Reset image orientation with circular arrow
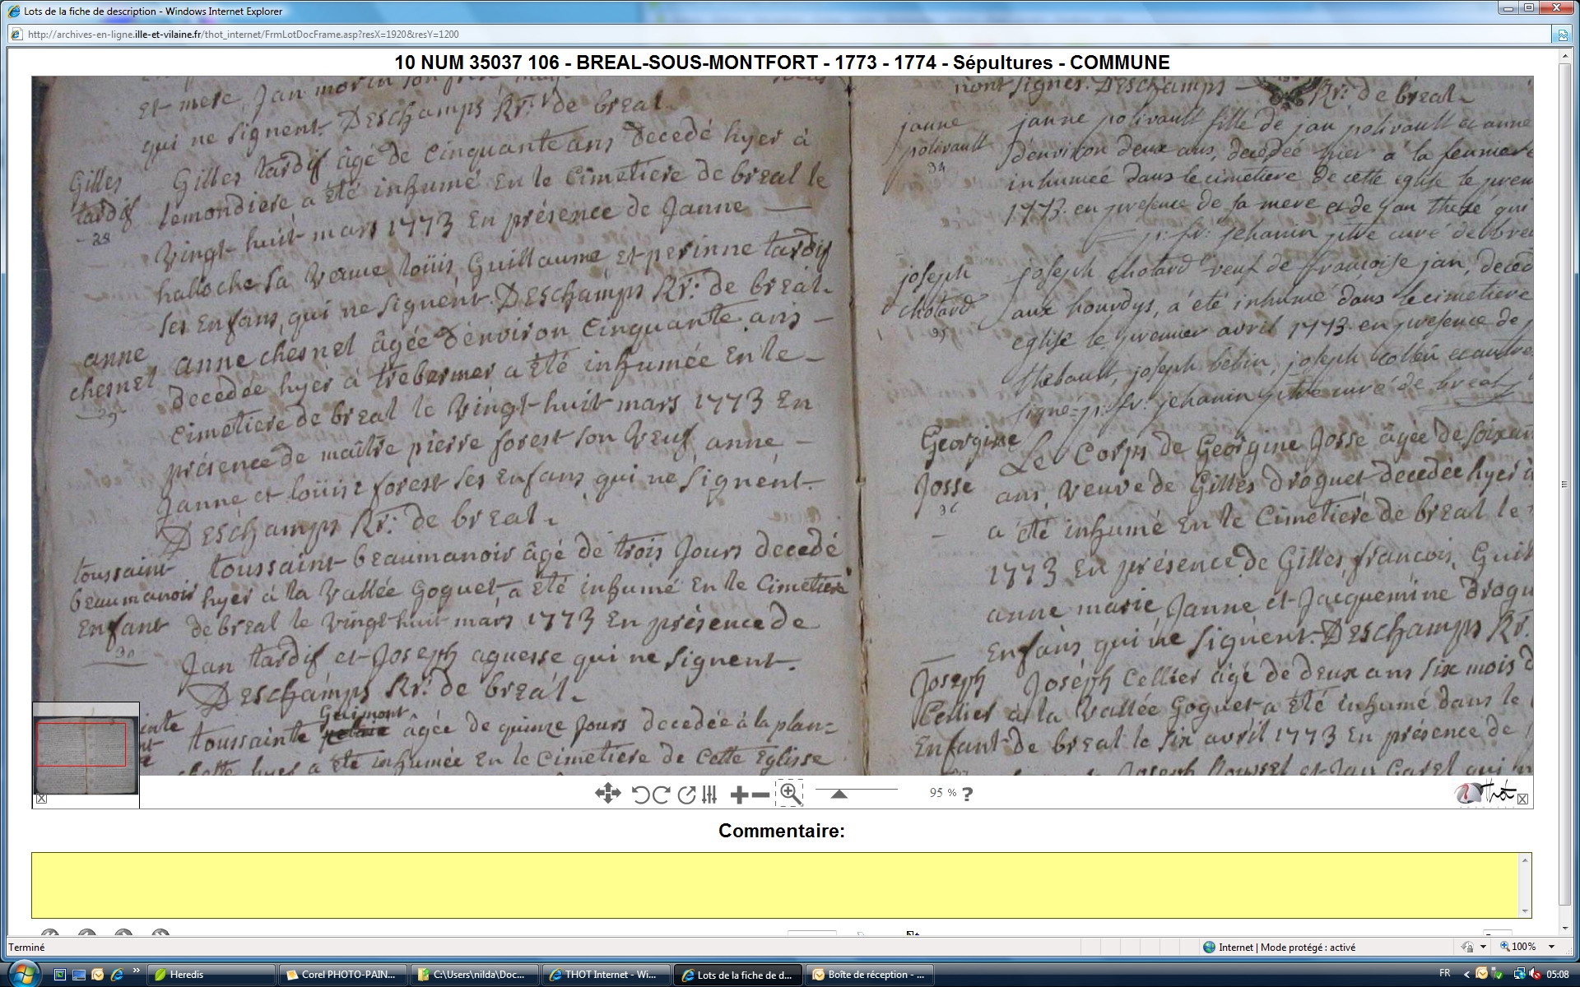This screenshot has width=1580, height=987. (686, 795)
